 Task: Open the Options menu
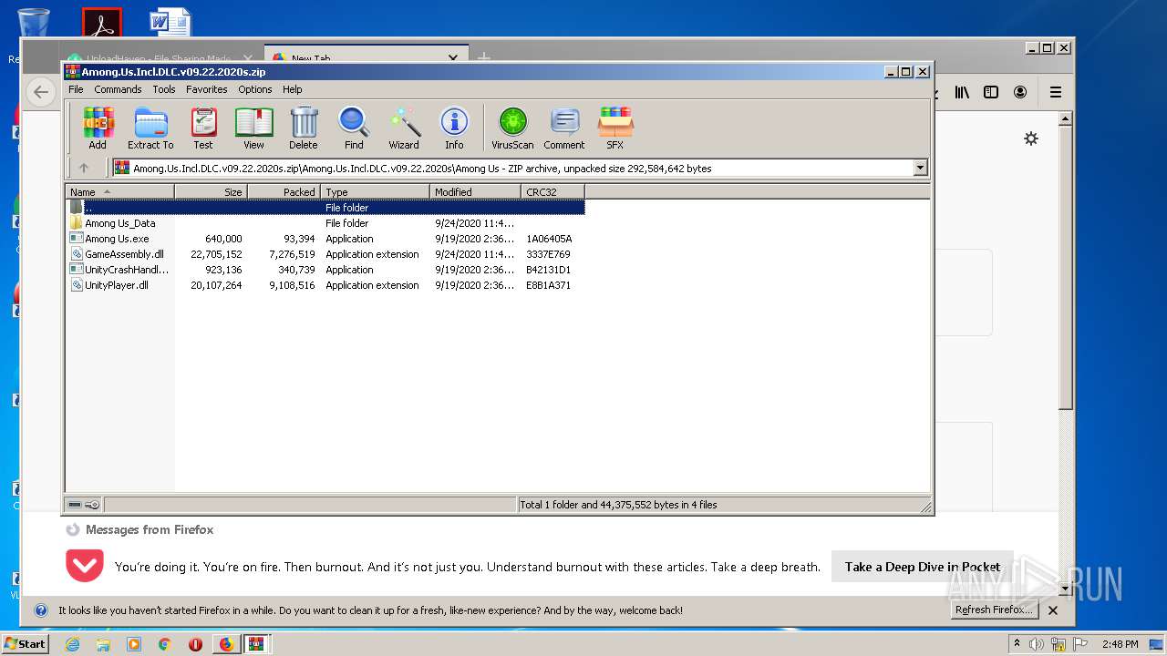tap(255, 89)
